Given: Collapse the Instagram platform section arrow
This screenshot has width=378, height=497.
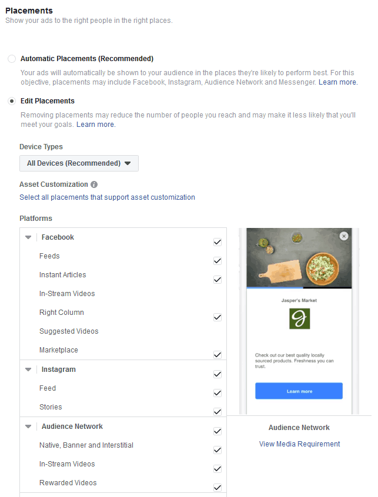Looking at the screenshot, I should 28,370.
